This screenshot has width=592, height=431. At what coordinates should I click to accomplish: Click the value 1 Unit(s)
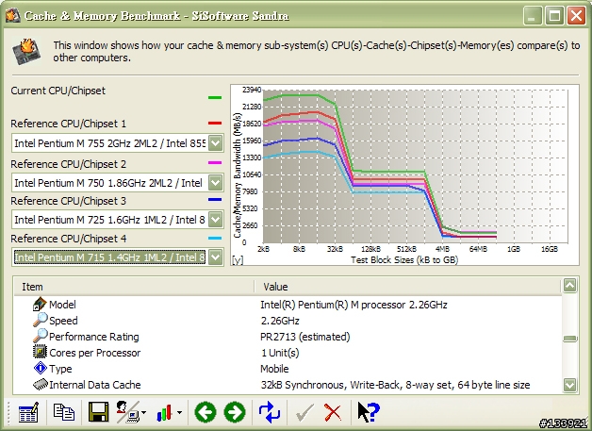tap(280, 353)
